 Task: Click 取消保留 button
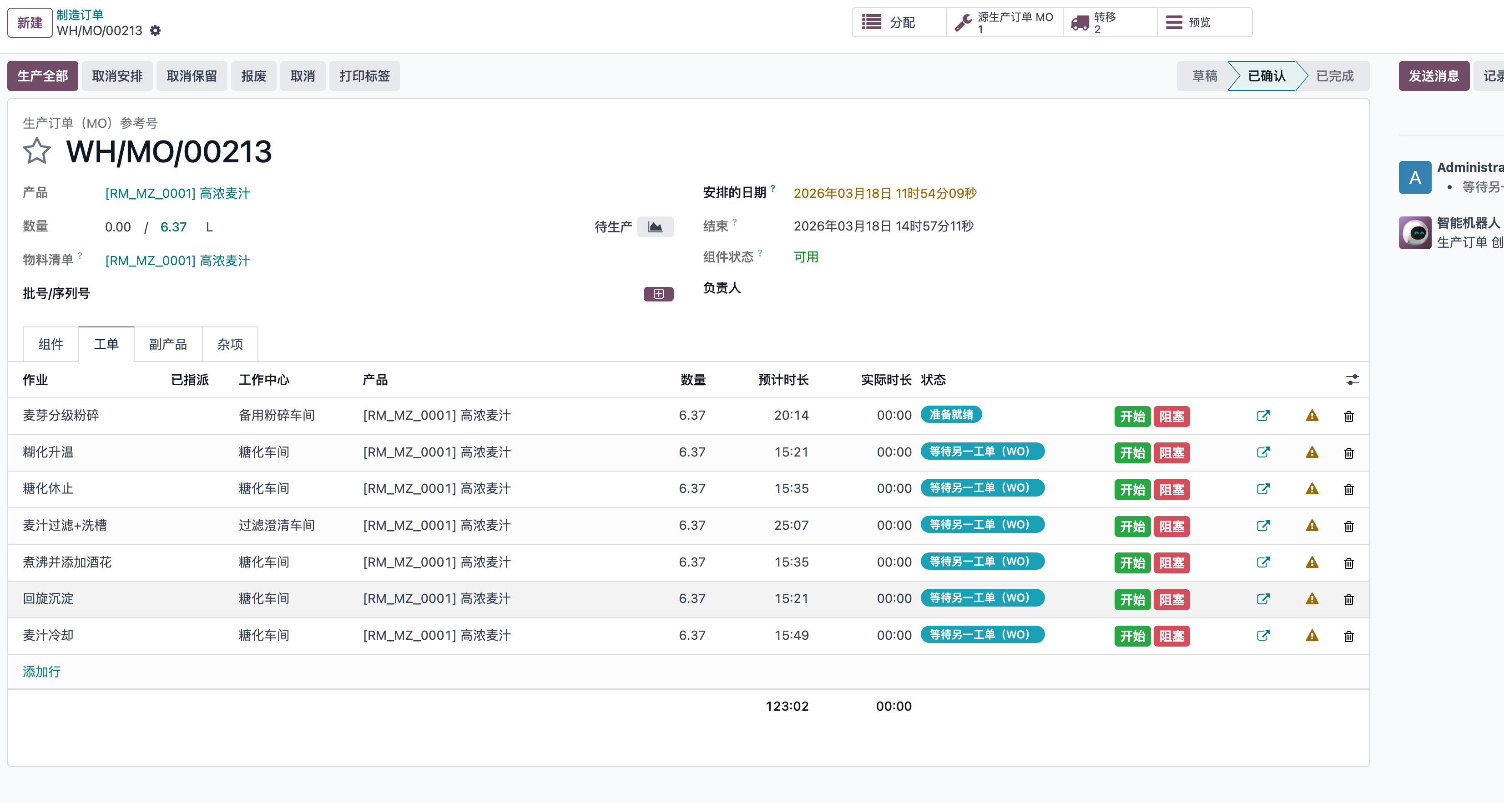click(x=192, y=76)
